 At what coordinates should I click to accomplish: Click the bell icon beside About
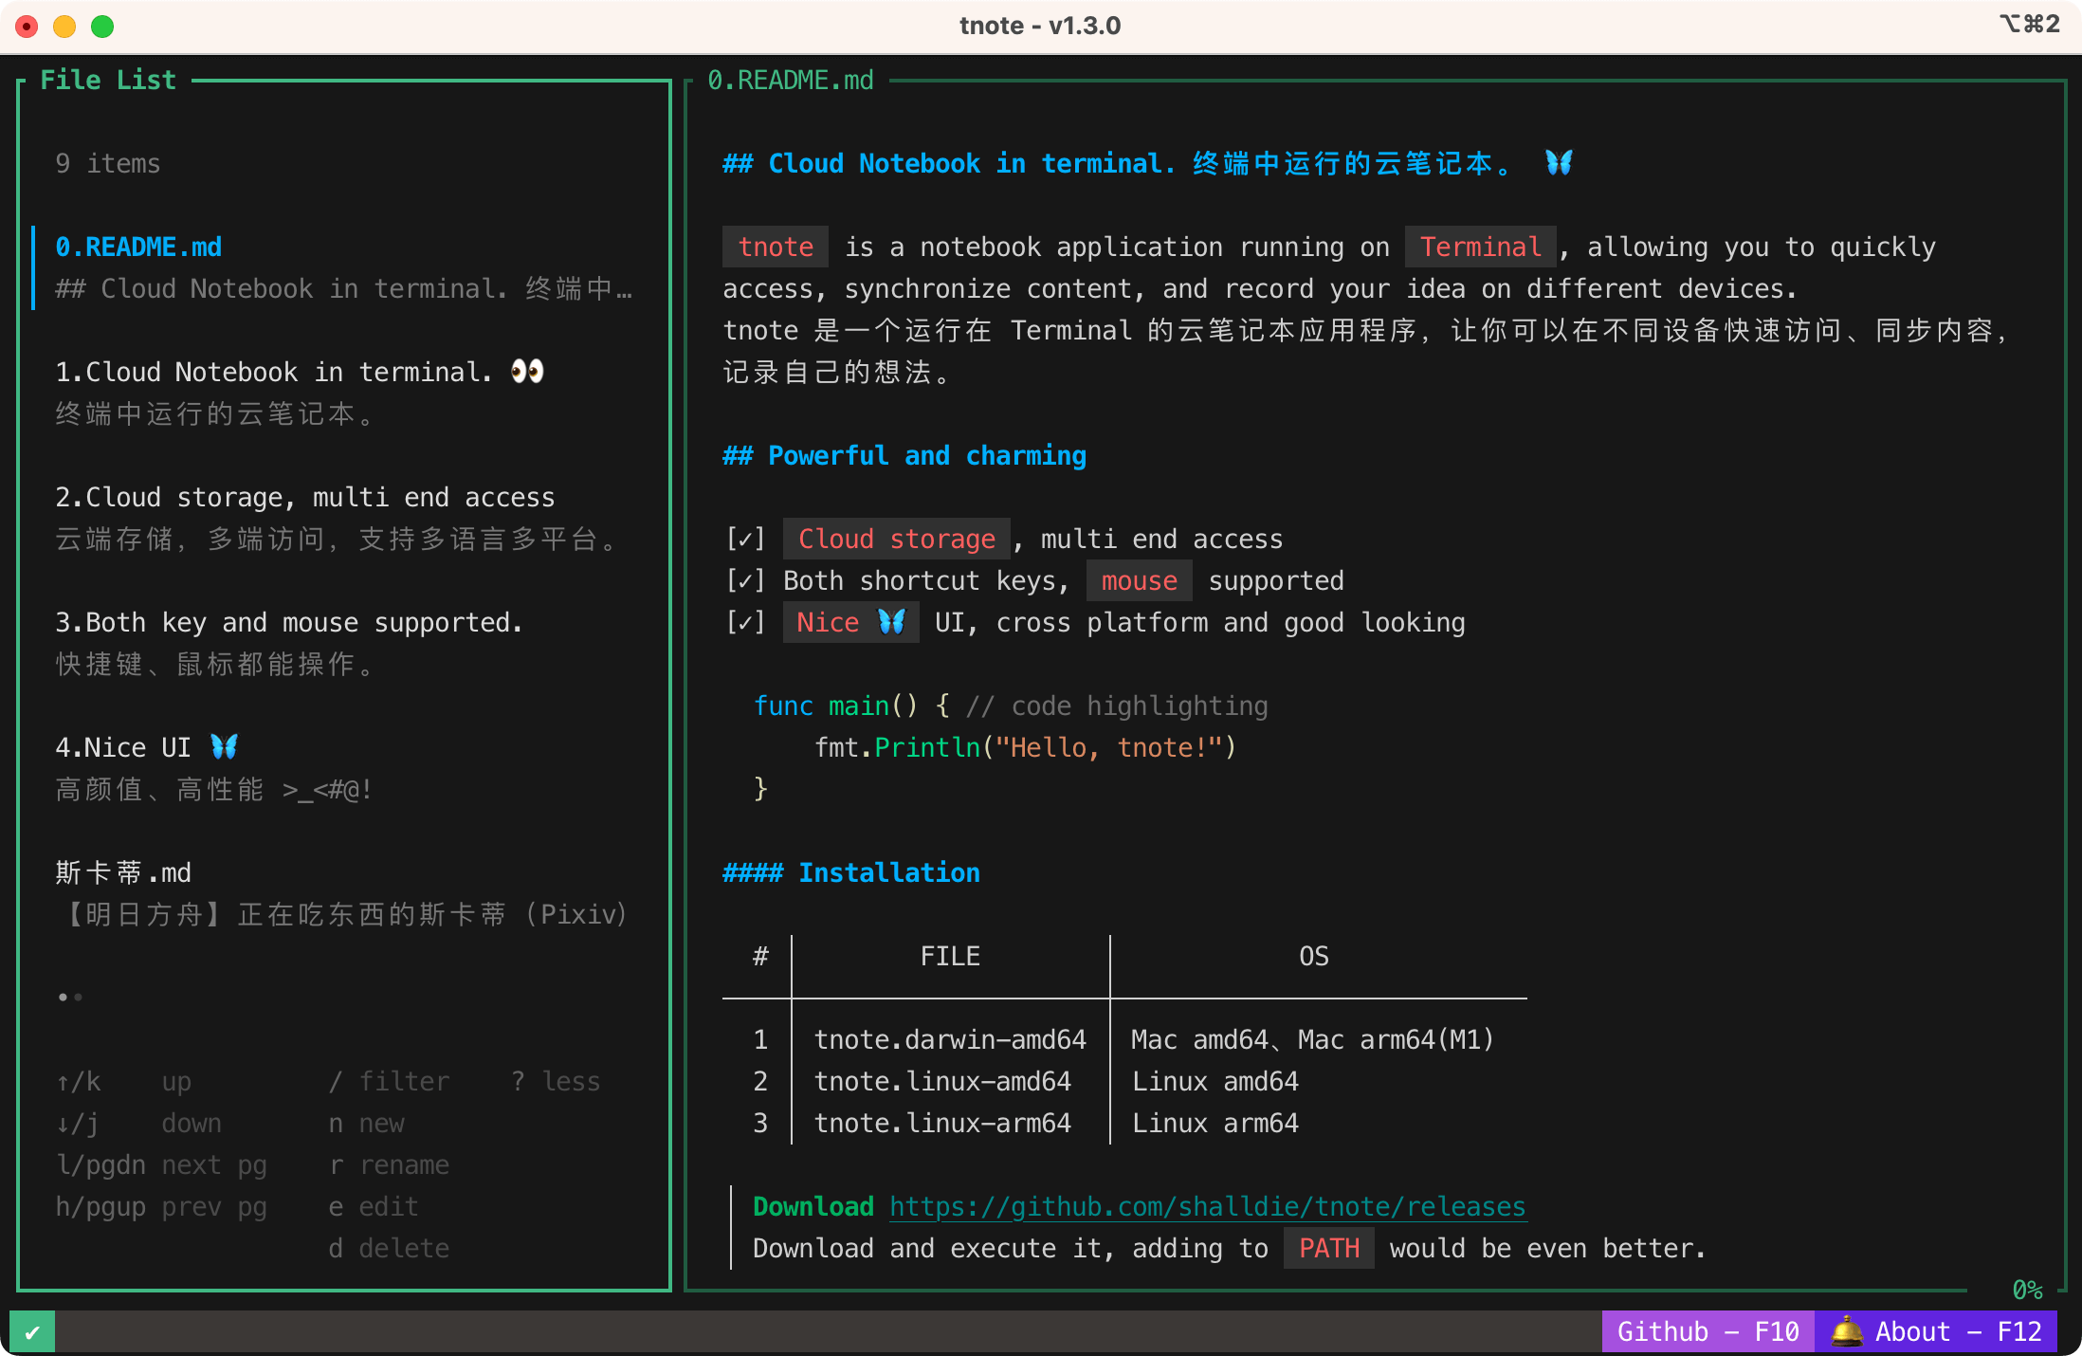[x=1845, y=1331]
